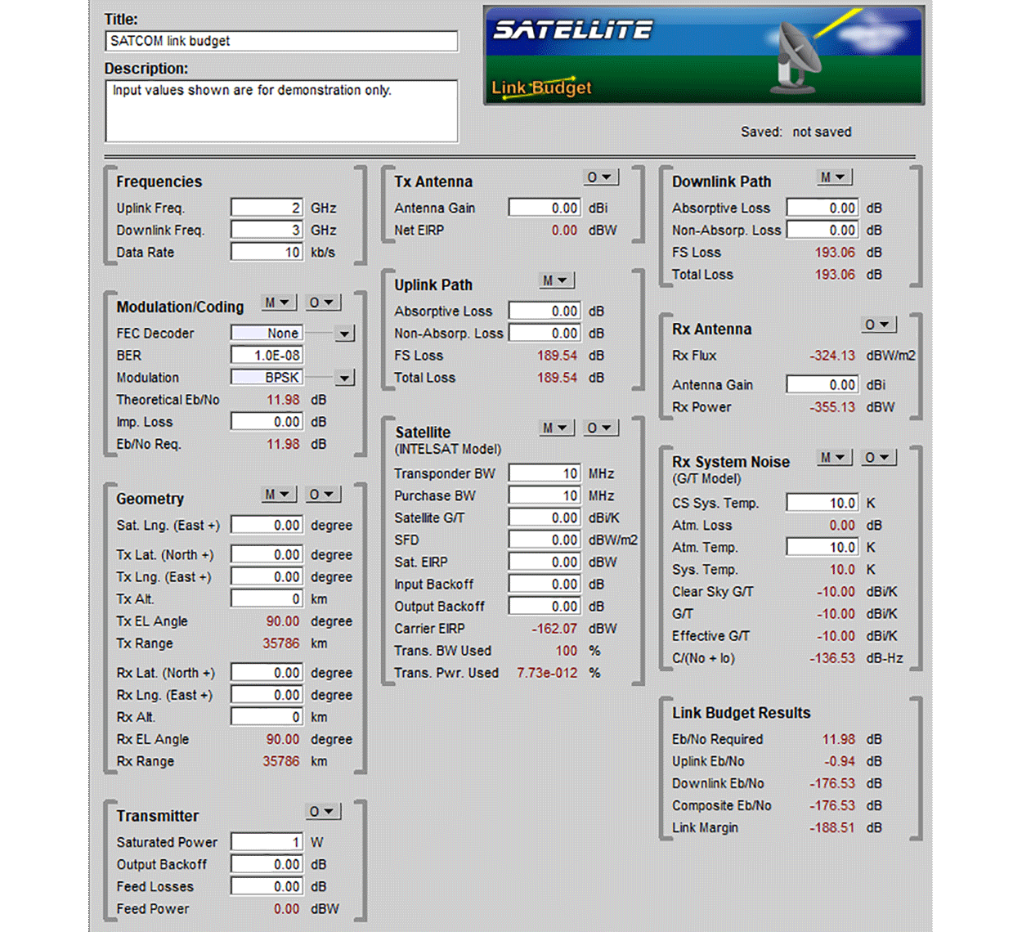Click the Saturated Power input field
This screenshot has width=1022, height=932.
267,842
